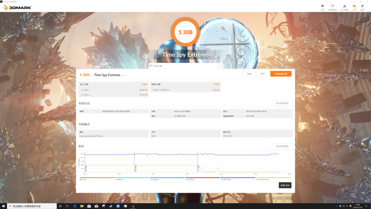Click the AVX2 value cell

point(185,136)
